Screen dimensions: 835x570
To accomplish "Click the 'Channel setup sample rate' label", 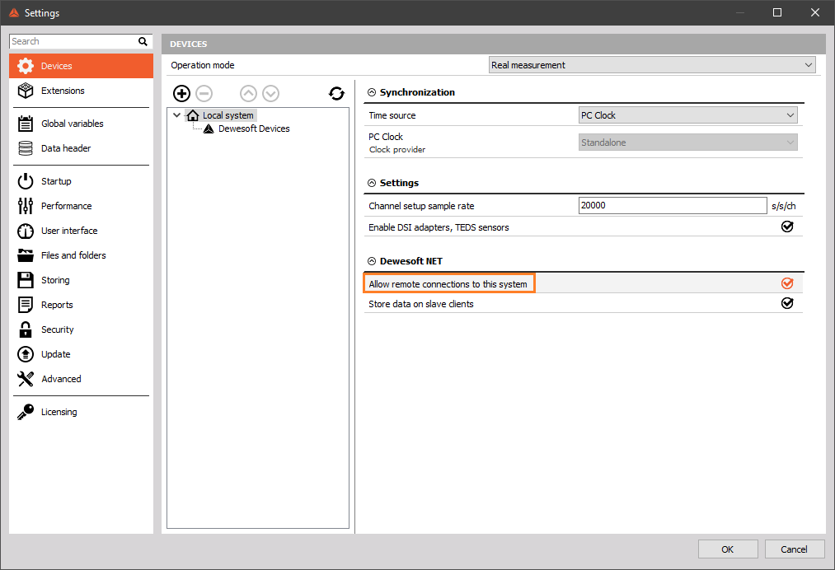I will [x=421, y=206].
